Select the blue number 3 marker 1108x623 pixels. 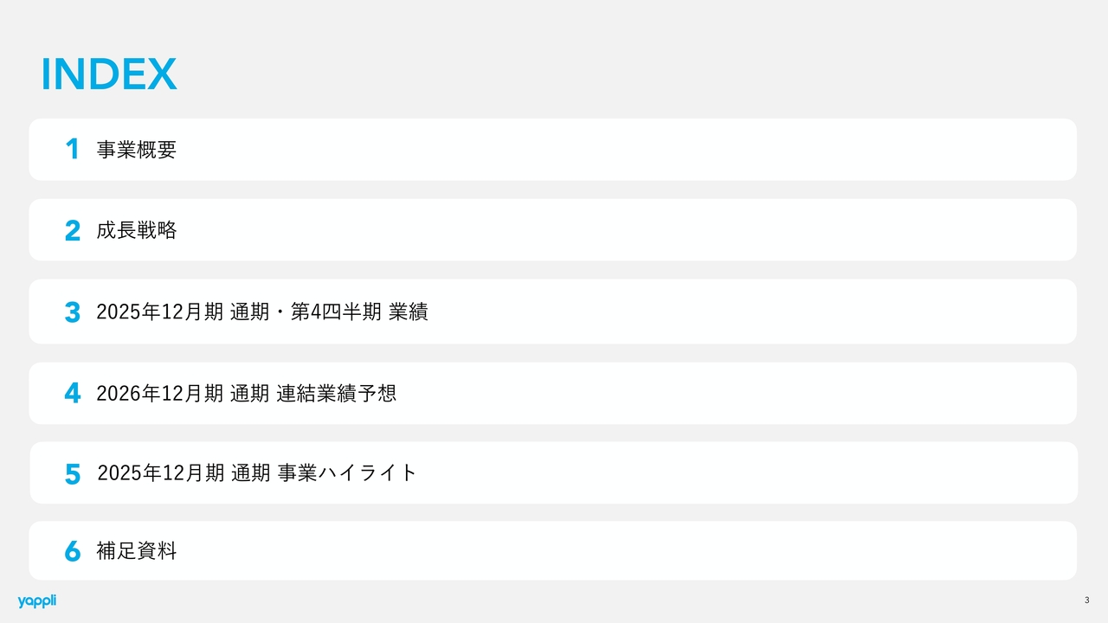point(72,312)
